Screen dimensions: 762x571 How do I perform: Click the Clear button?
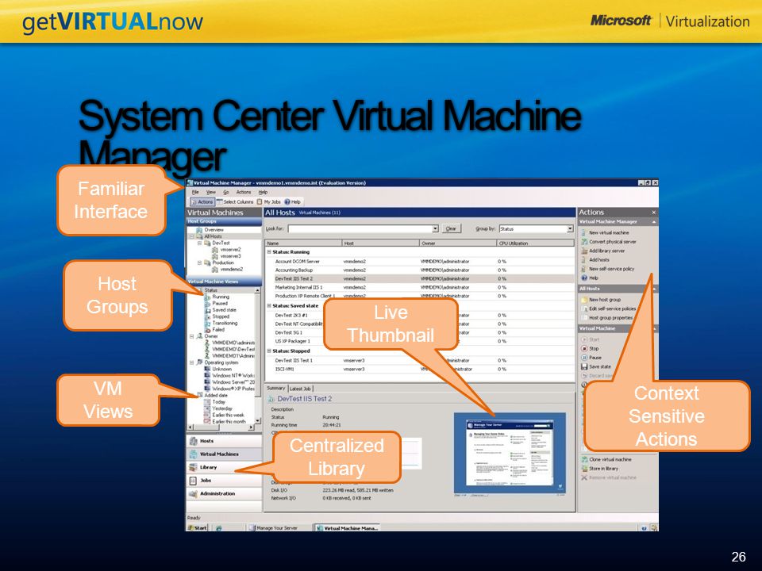click(x=451, y=228)
